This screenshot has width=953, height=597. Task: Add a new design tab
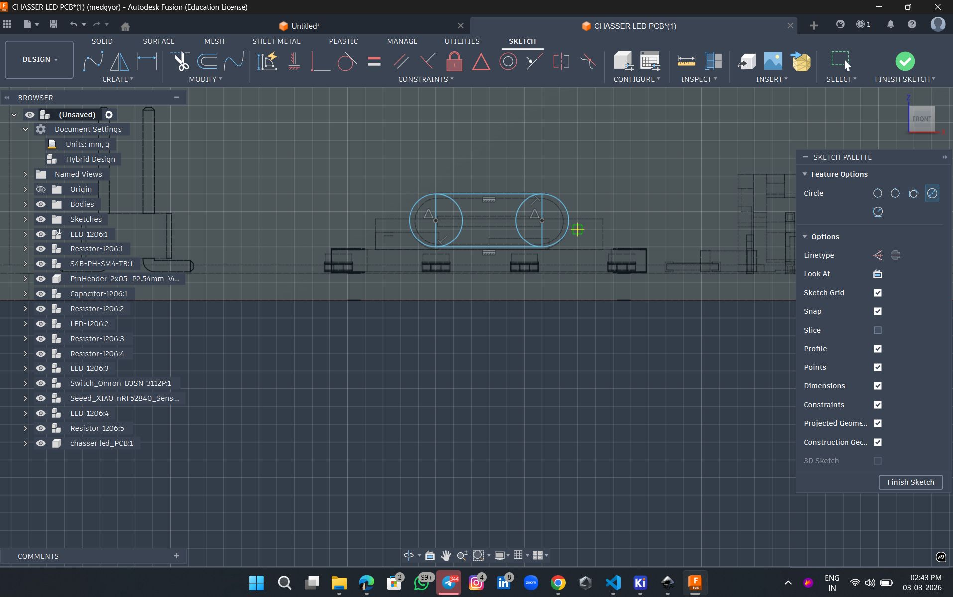coord(814,25)
